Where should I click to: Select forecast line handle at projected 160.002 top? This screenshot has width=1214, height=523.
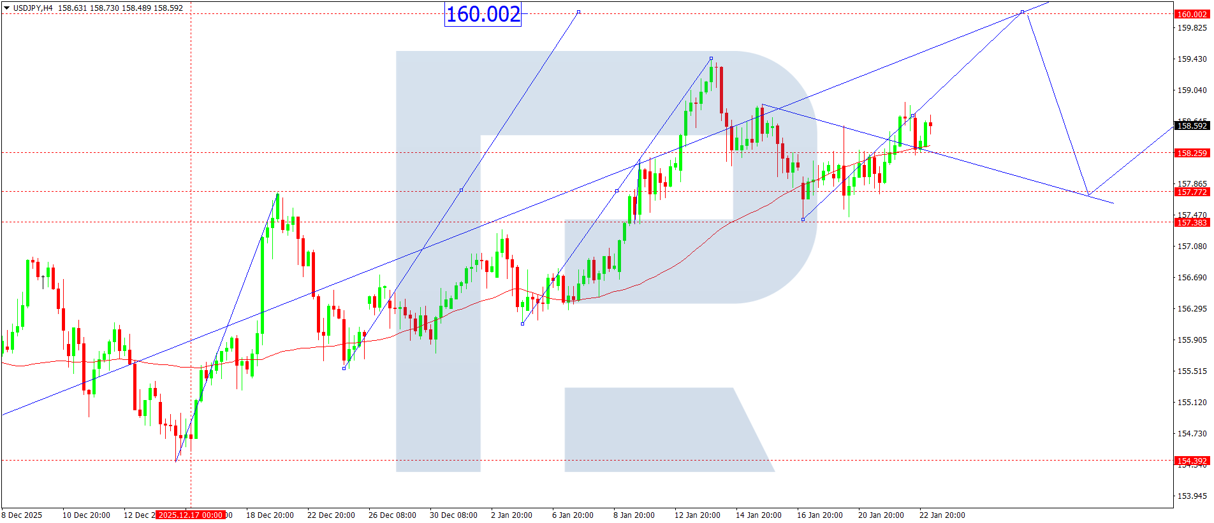(x=1023, y=12)
